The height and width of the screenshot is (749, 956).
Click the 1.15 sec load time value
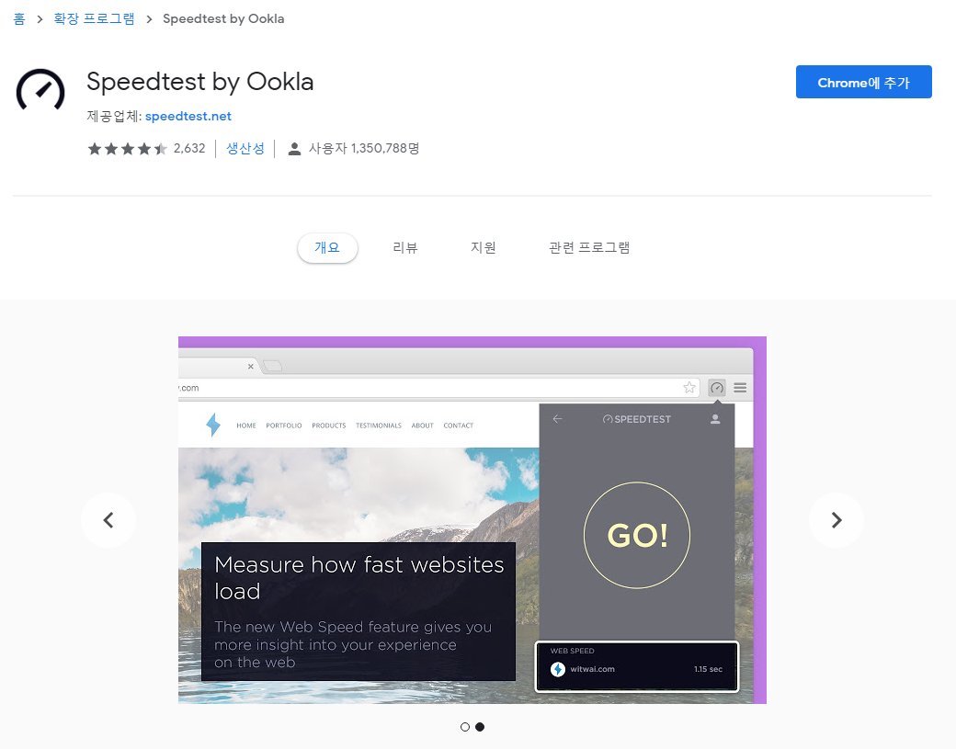point(708,669)
